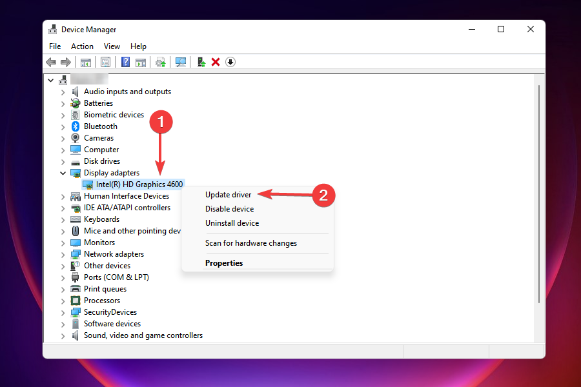Click the Cameras webcam icon
This screenshot has width=581, height=387.
coord(76,138)
